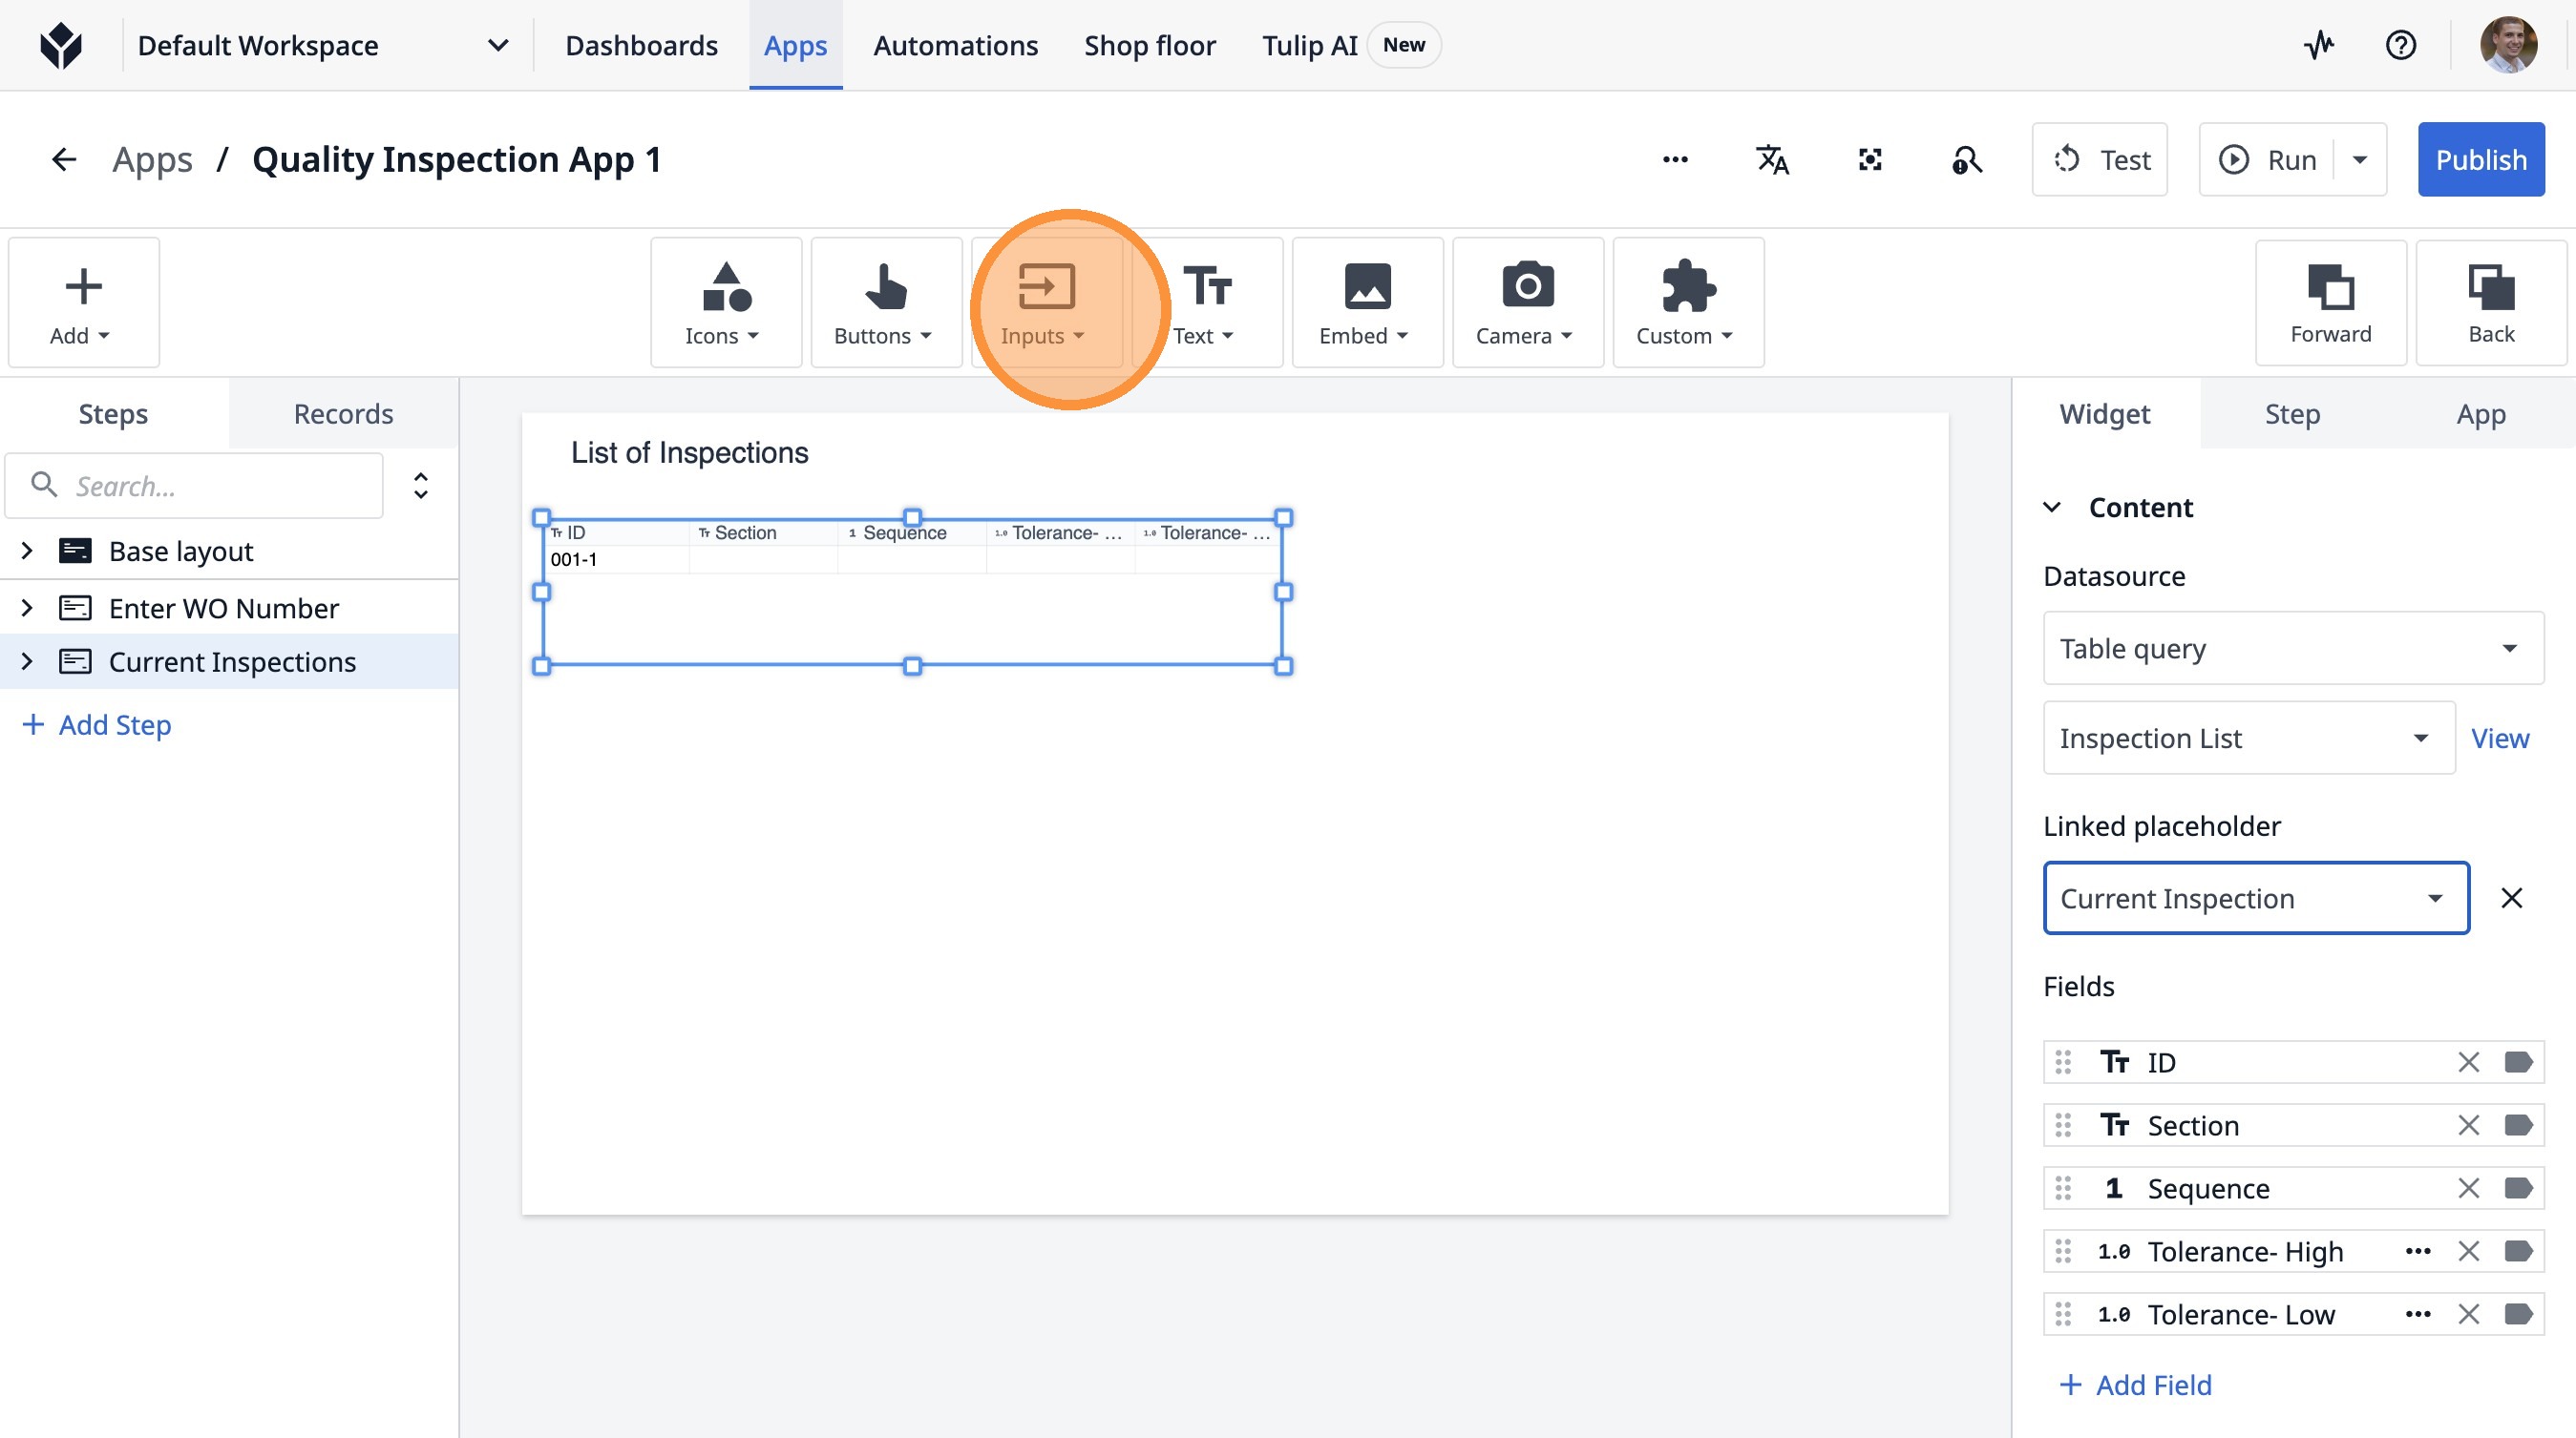The width and height of the screenshot is (2576, 1438).
Task: Click the Publish button
Action: point(2480,160)
